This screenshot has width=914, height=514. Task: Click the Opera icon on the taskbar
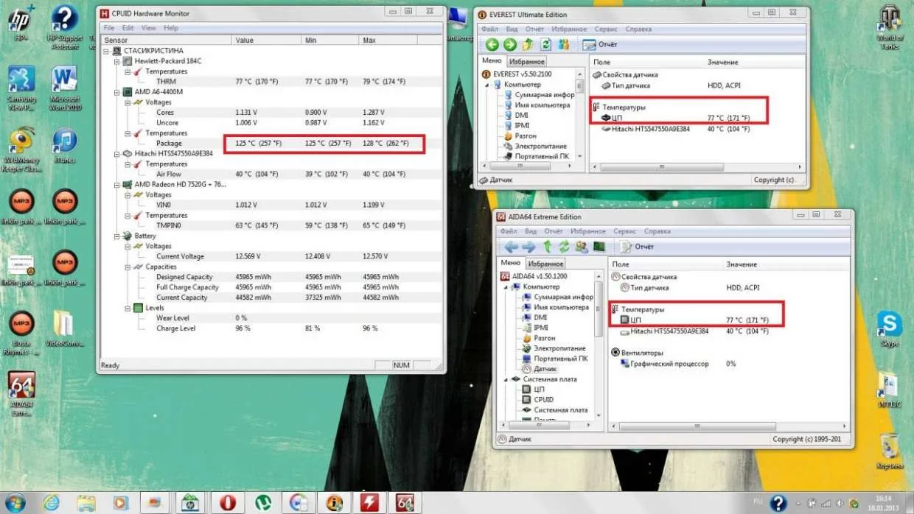[228, 502]
